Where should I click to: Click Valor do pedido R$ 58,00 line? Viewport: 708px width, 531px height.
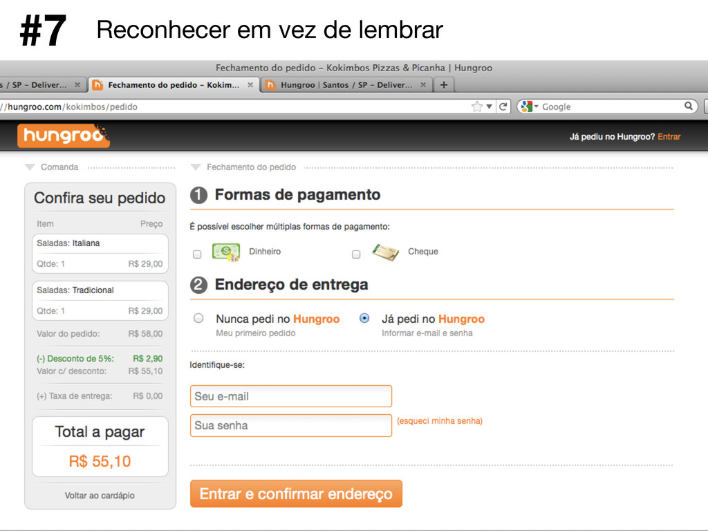coord(100,334)
